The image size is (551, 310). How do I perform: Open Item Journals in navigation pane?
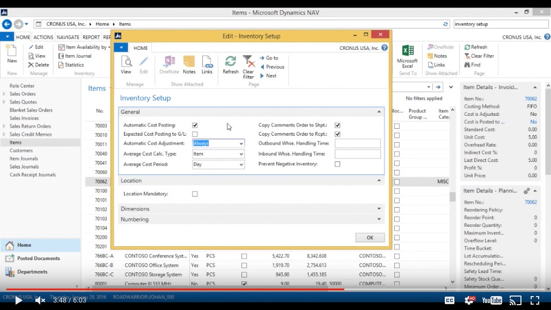click(x=24, y=159)
